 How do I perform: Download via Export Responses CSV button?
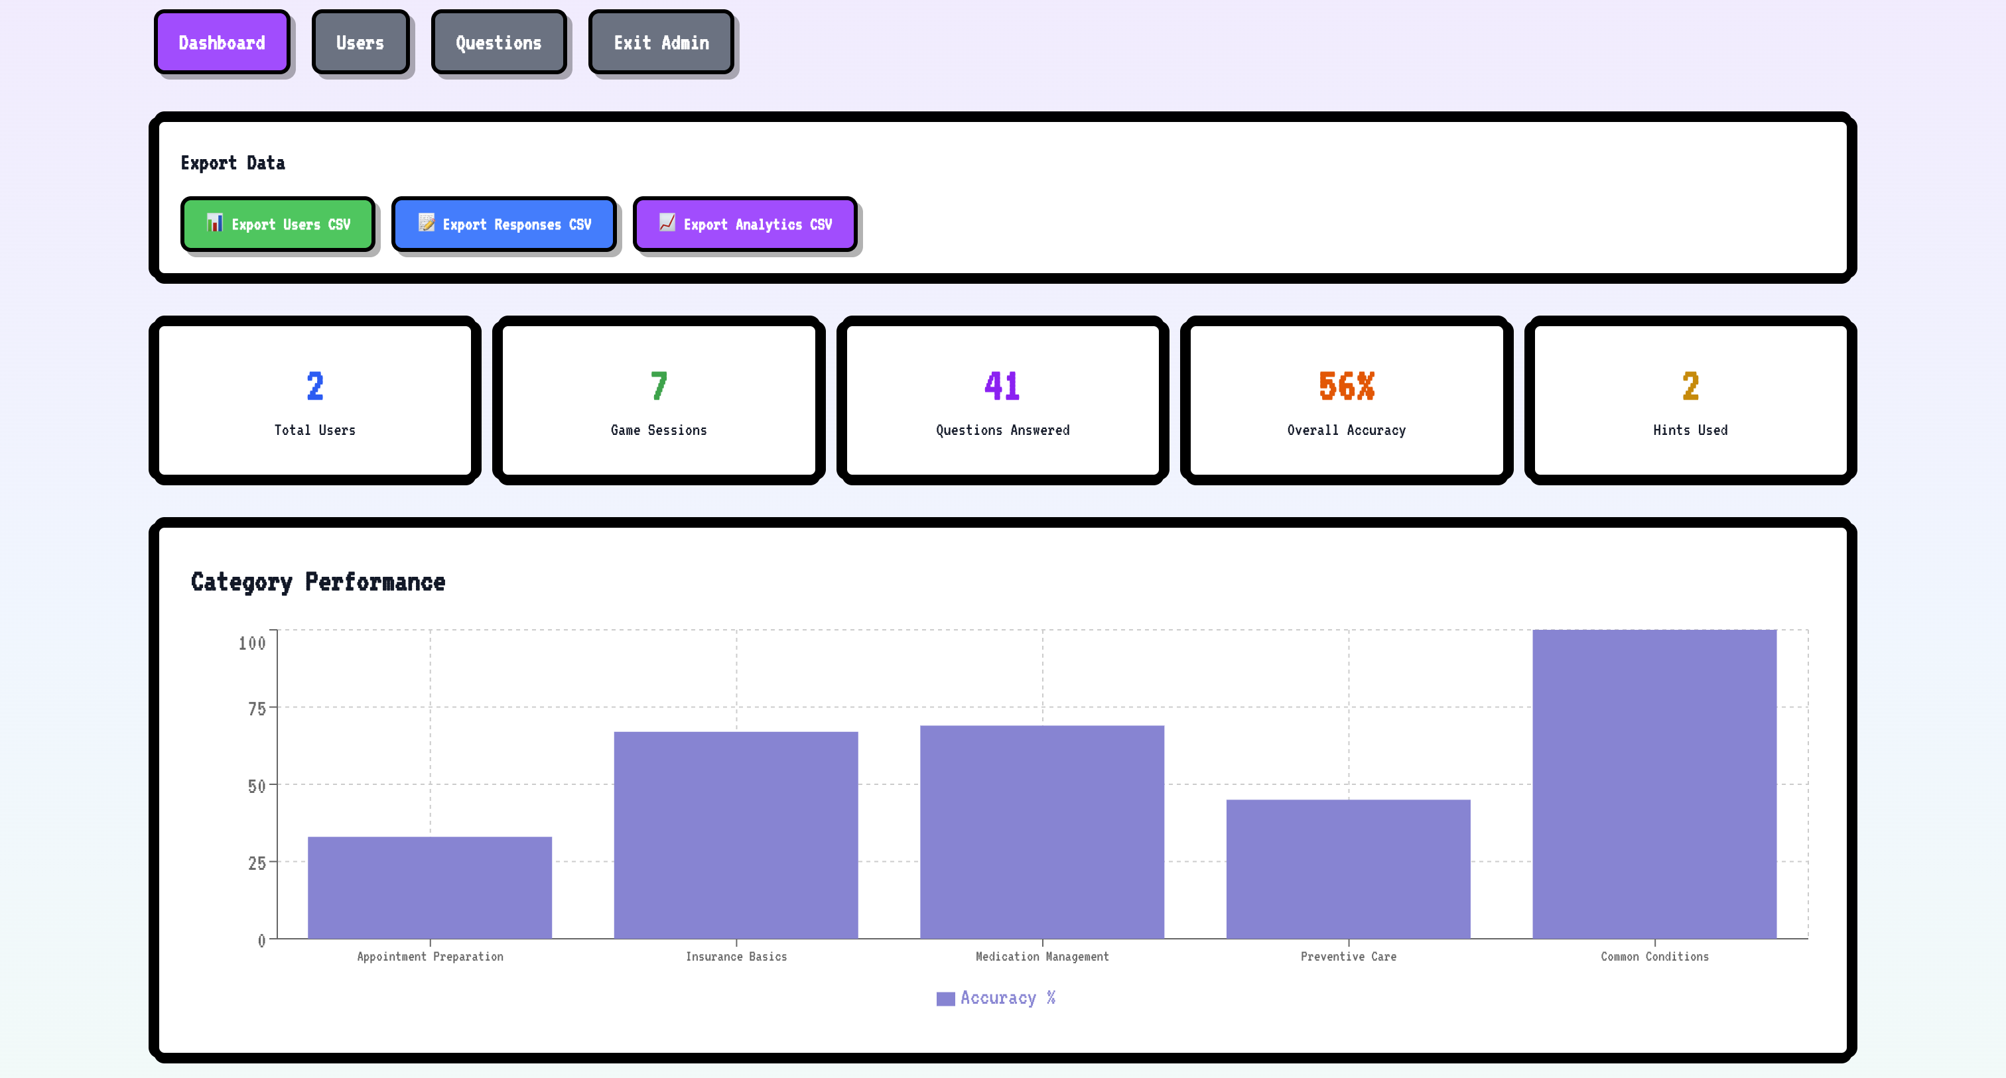(504, 224)
